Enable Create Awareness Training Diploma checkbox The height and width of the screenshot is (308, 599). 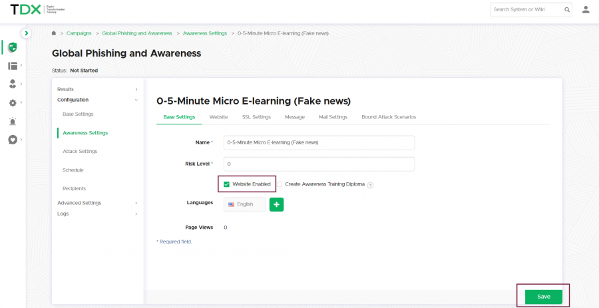tap(280, 184)
